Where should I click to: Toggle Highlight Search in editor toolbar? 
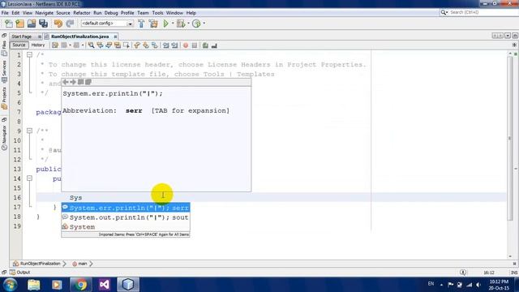pos(118,45)
